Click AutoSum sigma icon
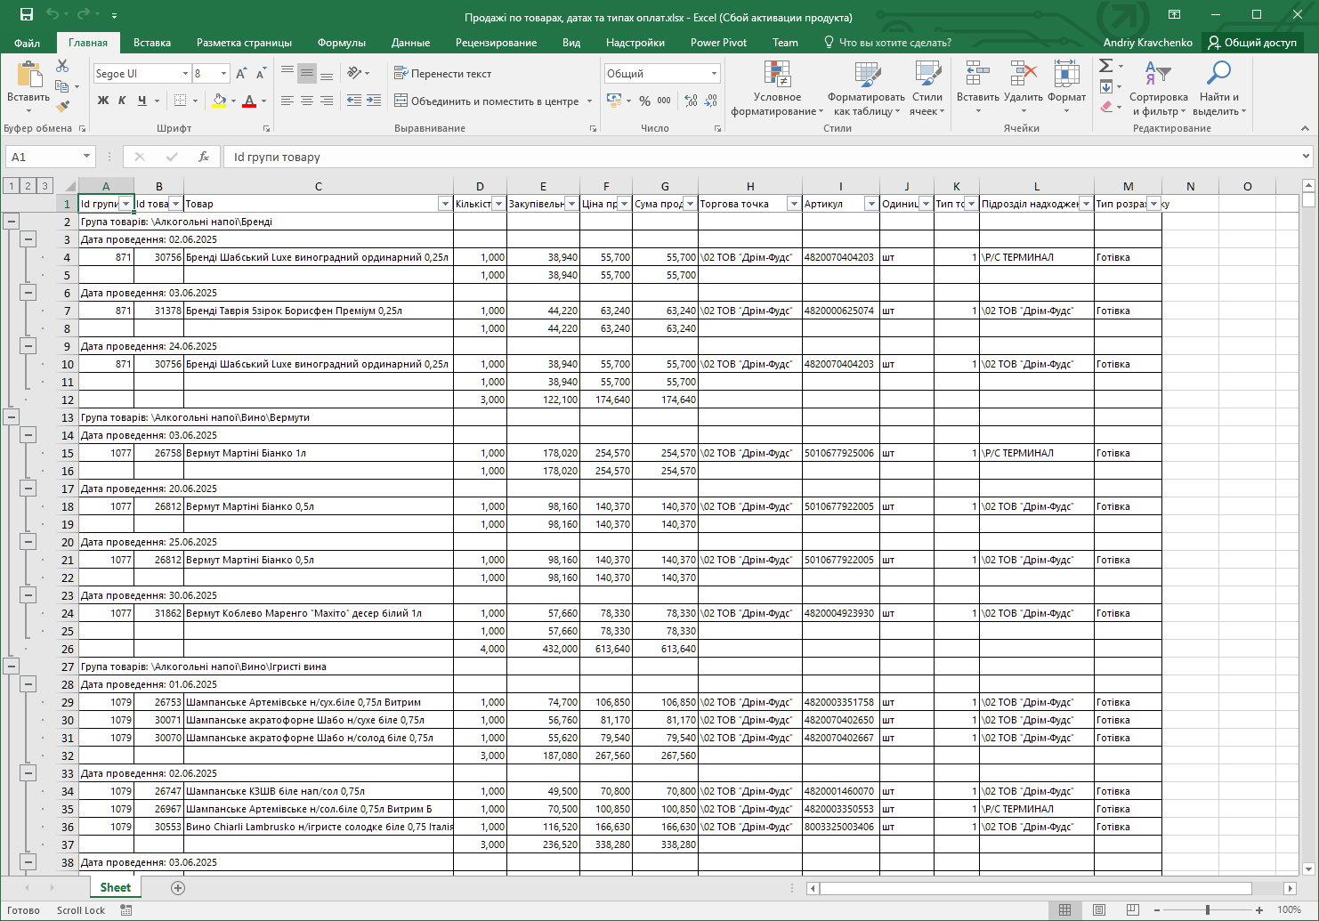The height and width of the screenshot is (921, 1319). coord(1105,66)
